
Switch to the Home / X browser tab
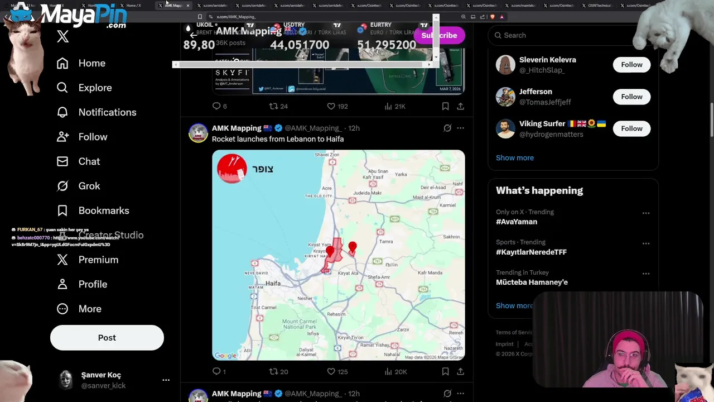[x=133, y=6]
